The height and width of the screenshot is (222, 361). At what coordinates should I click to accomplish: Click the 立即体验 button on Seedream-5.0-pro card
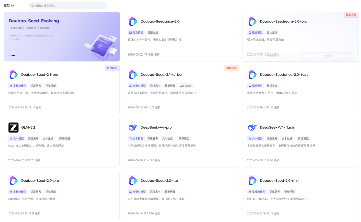(327, 56)
